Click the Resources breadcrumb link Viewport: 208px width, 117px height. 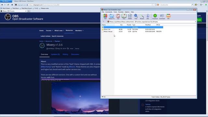pyautogui.click(x=49, y=41)
